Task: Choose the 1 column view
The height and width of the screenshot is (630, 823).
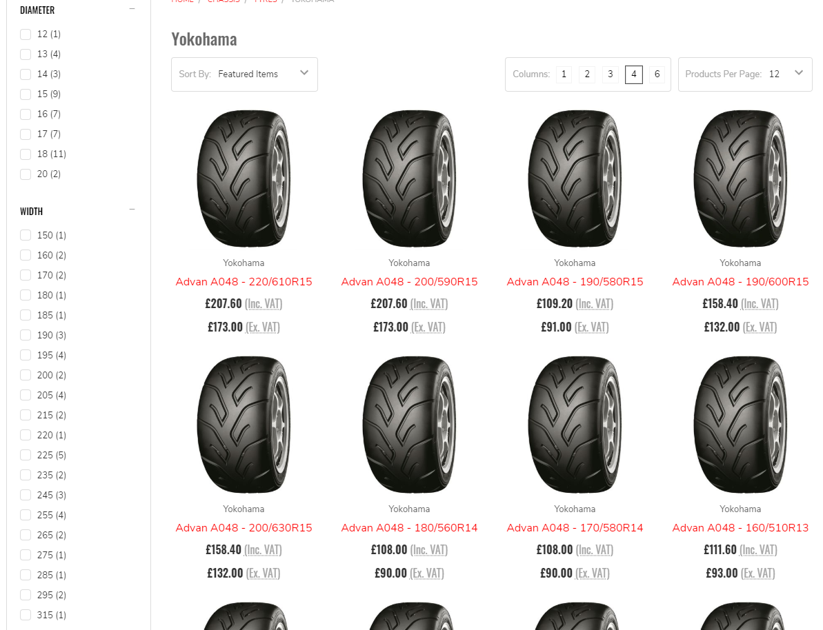Action: [563, 74]
